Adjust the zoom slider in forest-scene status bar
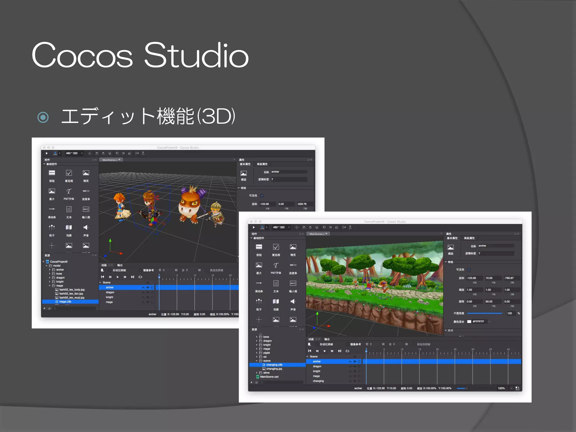This screenshot has height=432, width=576. click(476, 388)
